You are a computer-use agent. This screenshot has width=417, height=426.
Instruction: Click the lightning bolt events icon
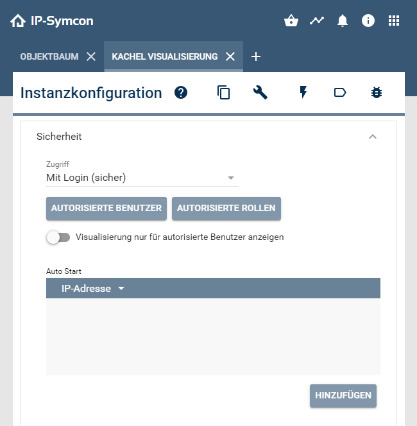point(303,92)
